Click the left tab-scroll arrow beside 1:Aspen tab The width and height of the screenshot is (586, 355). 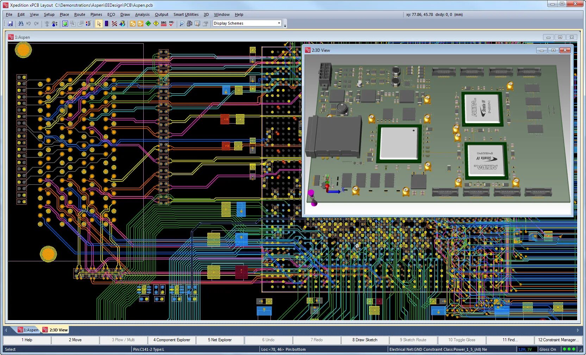pos(6,330)
